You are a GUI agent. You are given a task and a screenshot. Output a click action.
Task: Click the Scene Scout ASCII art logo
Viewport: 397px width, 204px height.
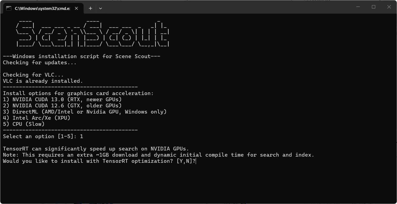click(x=93, y=33)
